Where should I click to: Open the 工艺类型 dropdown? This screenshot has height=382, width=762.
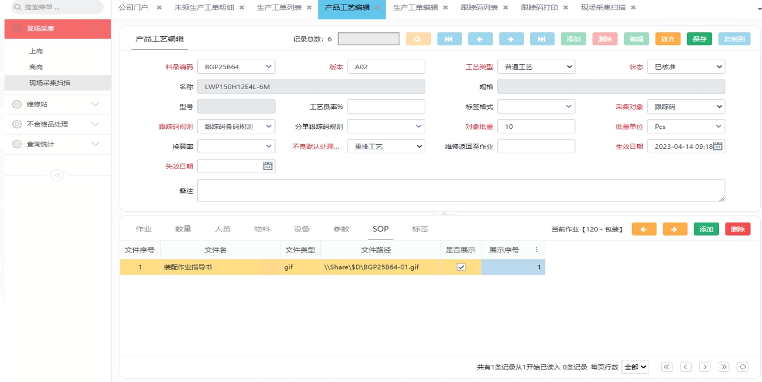click(536, 67)
